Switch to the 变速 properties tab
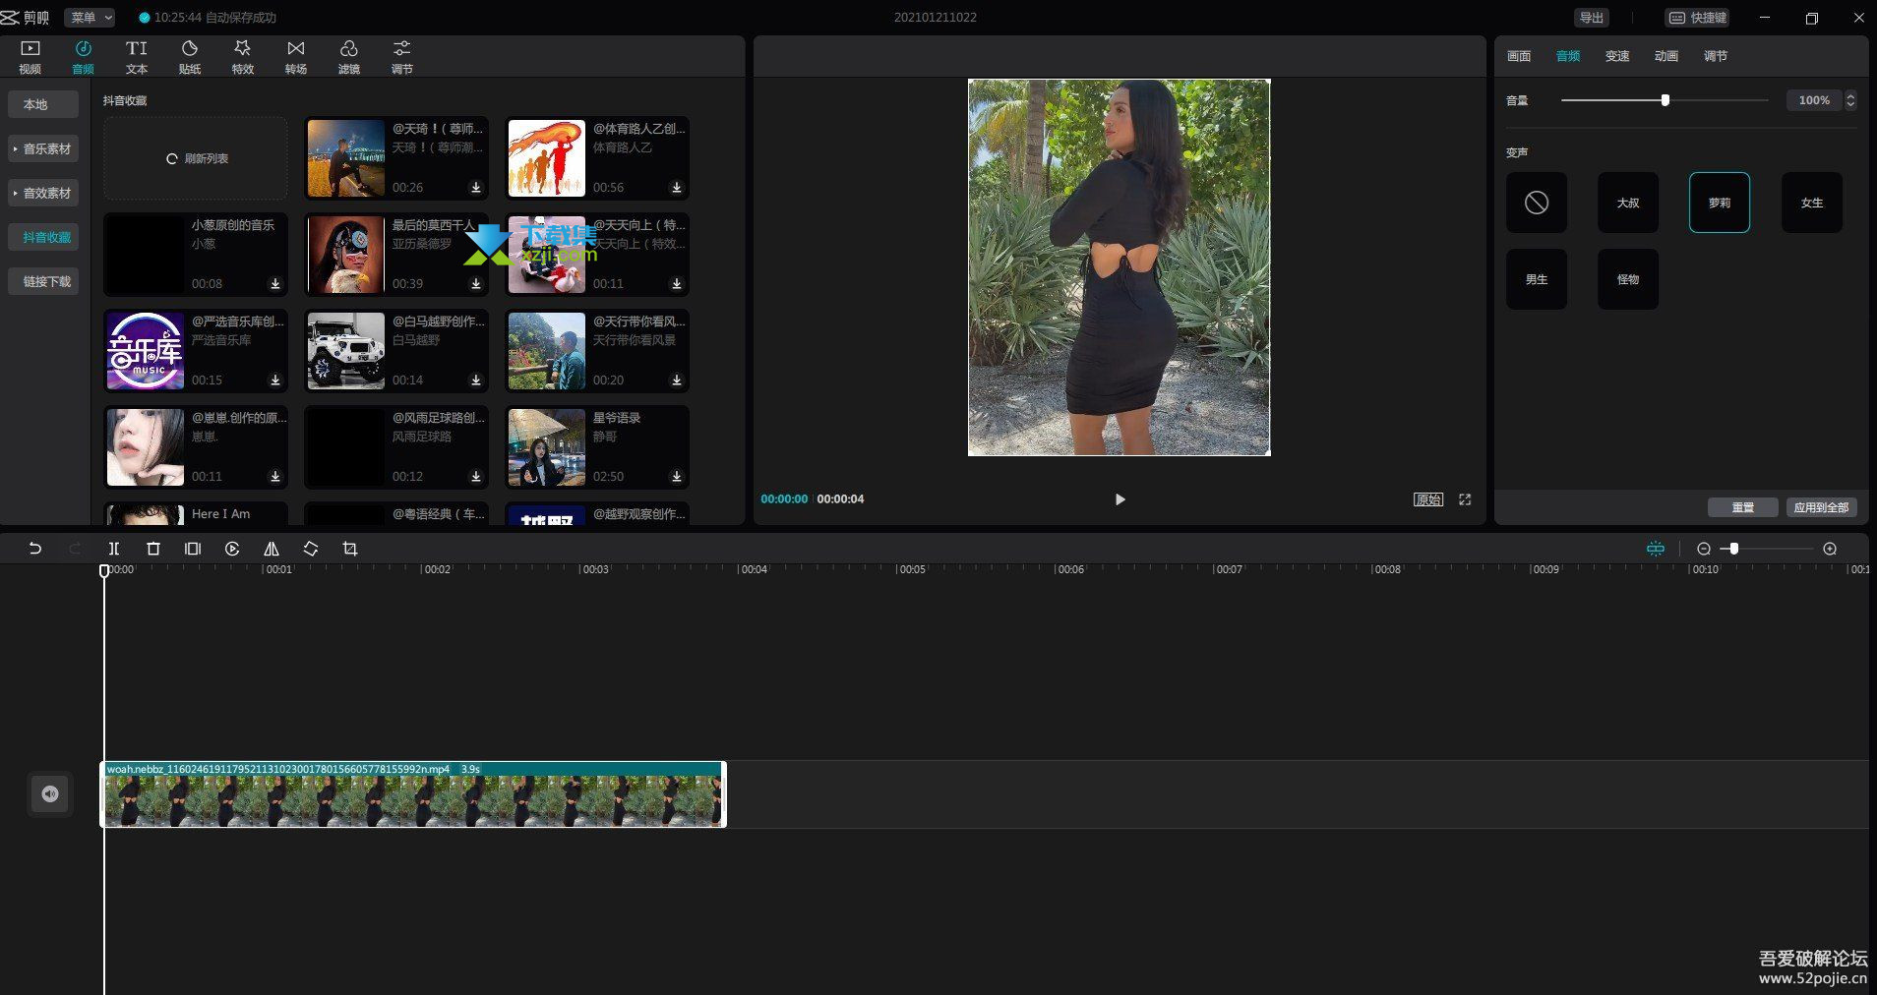The image size is (1877, 995). pos(1617,56)
